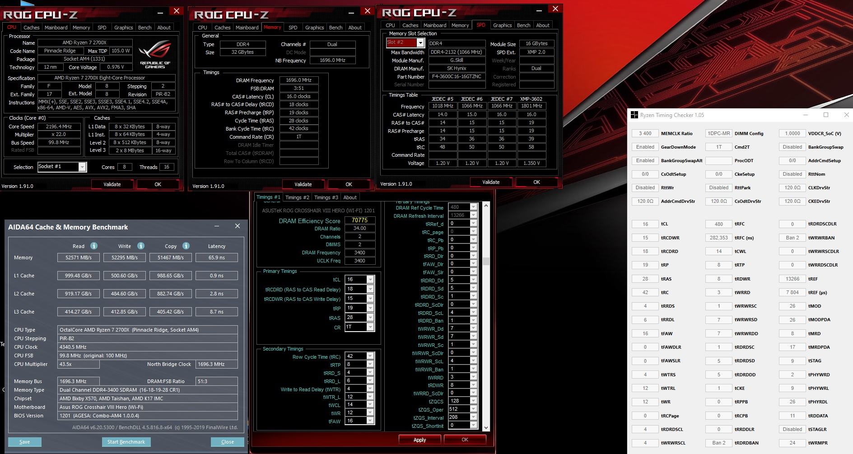Open the tZQCS 128 dropdown
The image size is (853, 454).
[473, 401]
